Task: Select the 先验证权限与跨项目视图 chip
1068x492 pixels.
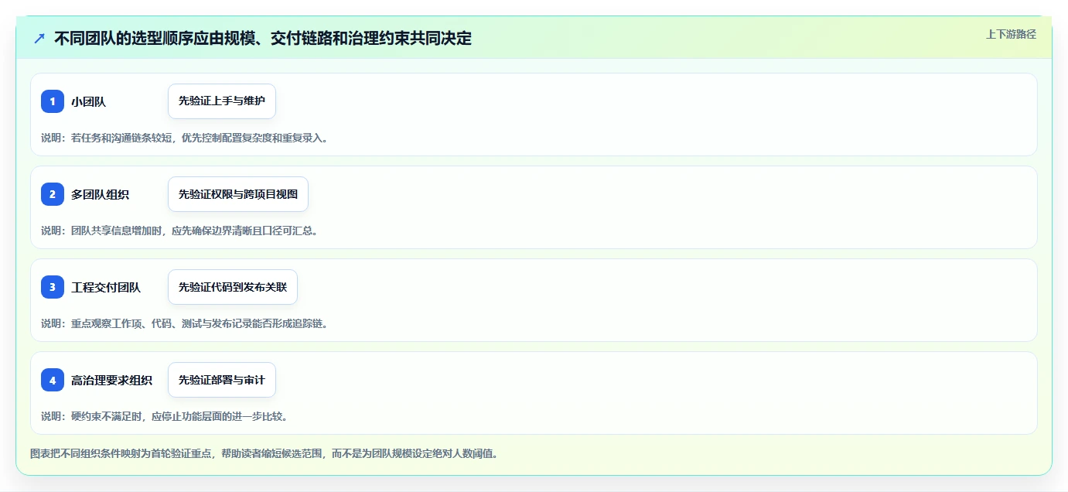Action: (238, 194)
